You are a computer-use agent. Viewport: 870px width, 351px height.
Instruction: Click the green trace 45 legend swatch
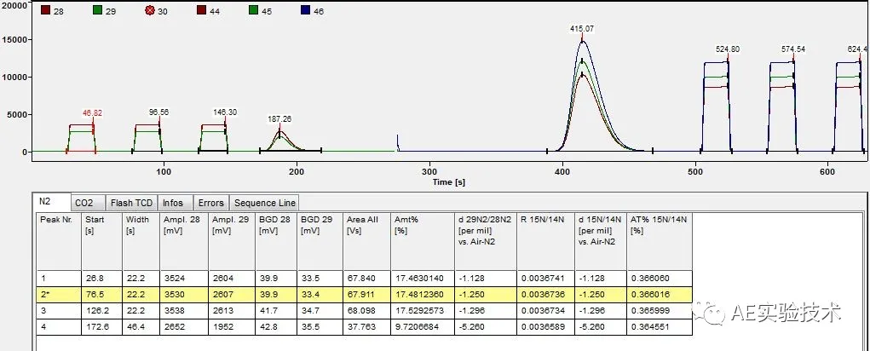point(253,12)
